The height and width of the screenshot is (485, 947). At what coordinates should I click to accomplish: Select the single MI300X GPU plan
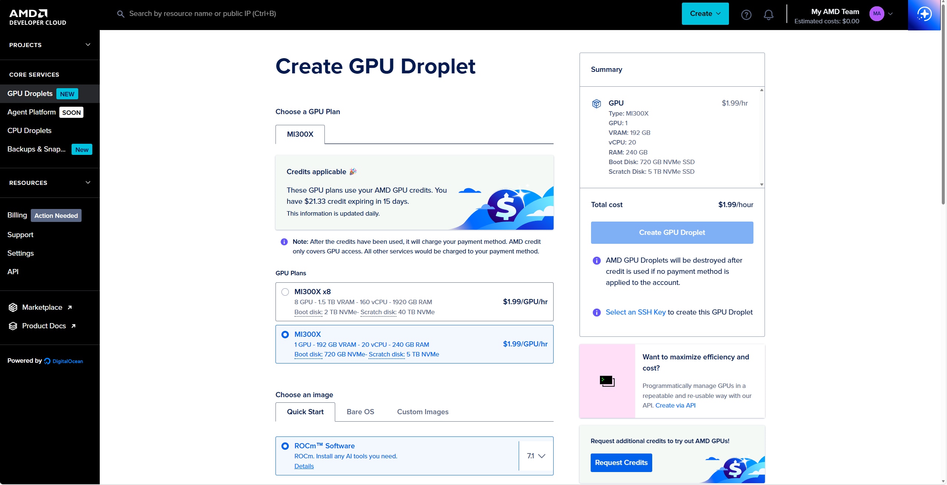285,334
